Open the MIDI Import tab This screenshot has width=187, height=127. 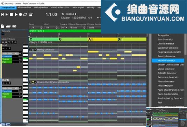78,7
